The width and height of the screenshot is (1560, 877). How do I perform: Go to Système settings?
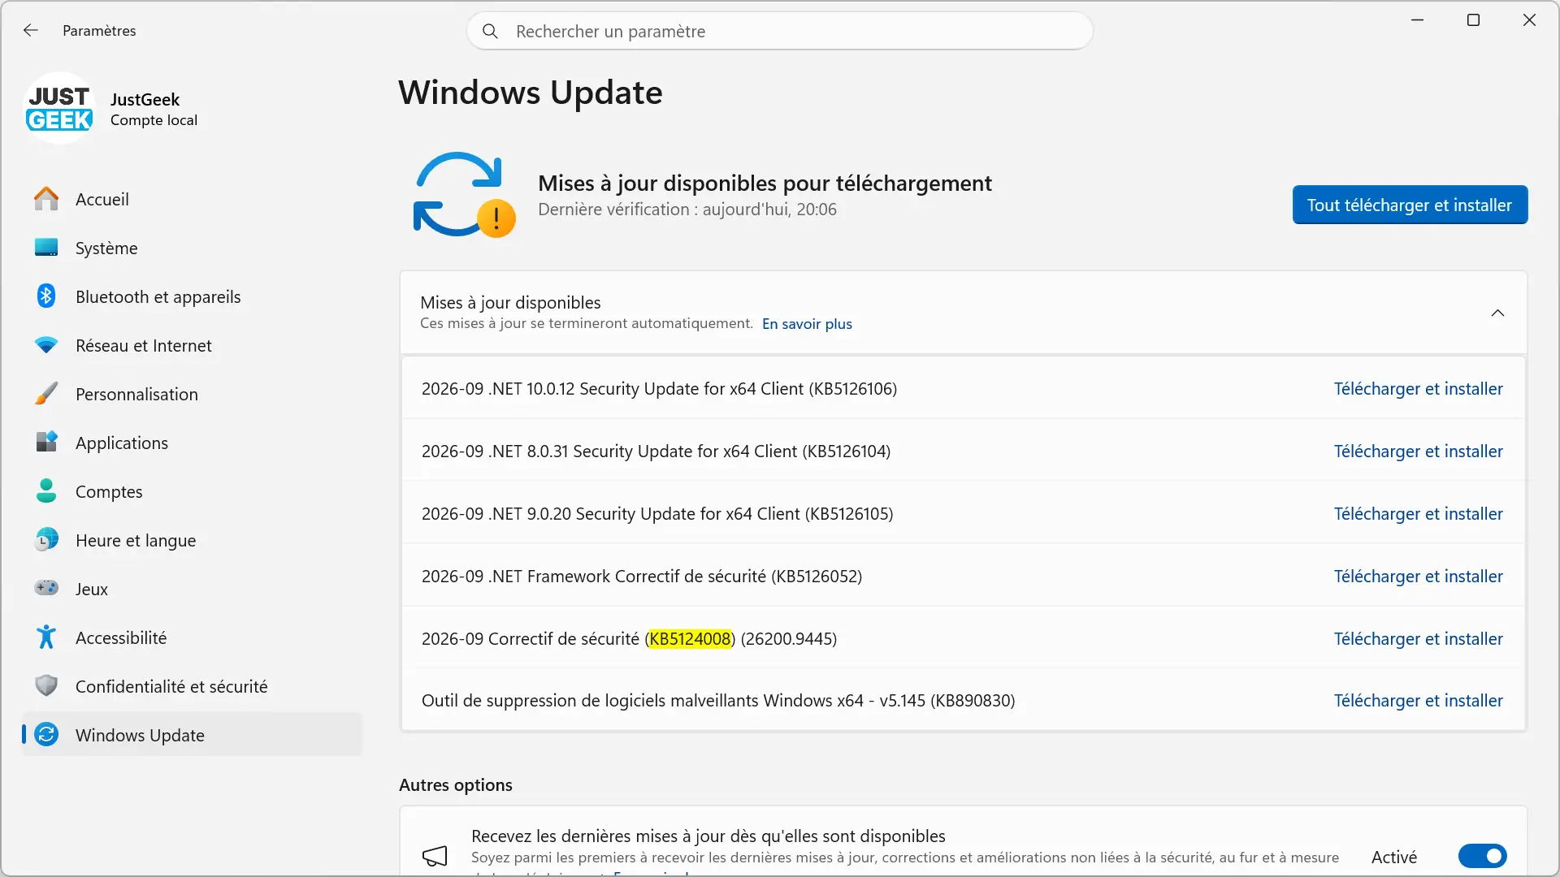click(x=192, y=248)
